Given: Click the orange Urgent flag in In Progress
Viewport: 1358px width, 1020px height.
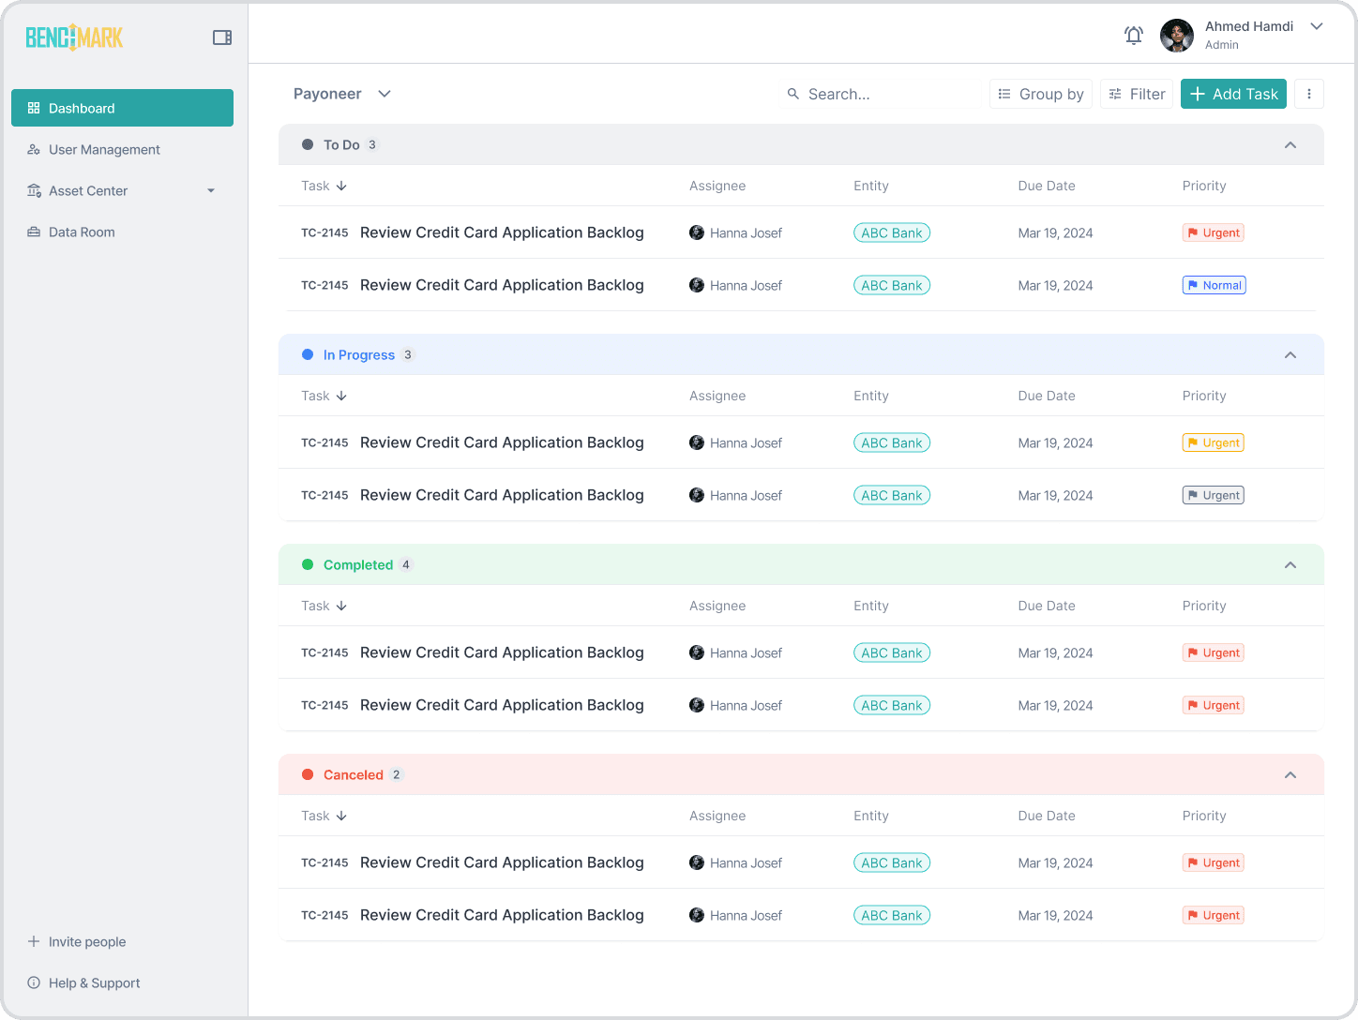Looking at the screenshot, I should pyautogui.click(x=1214, y=442).
